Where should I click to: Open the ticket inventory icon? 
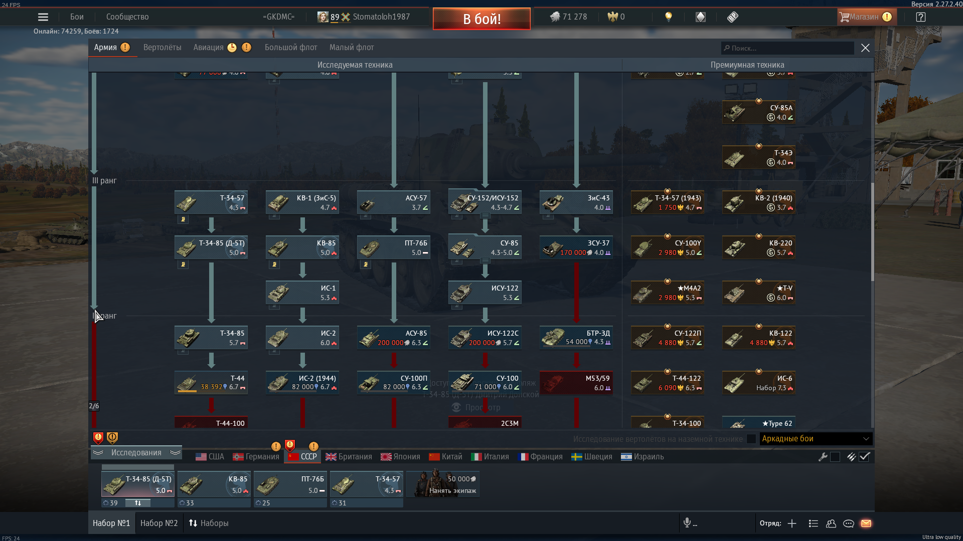(733, 17)
